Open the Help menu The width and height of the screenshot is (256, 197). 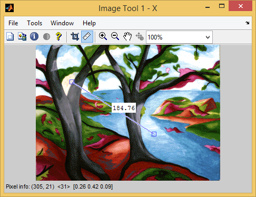[89, 23]
